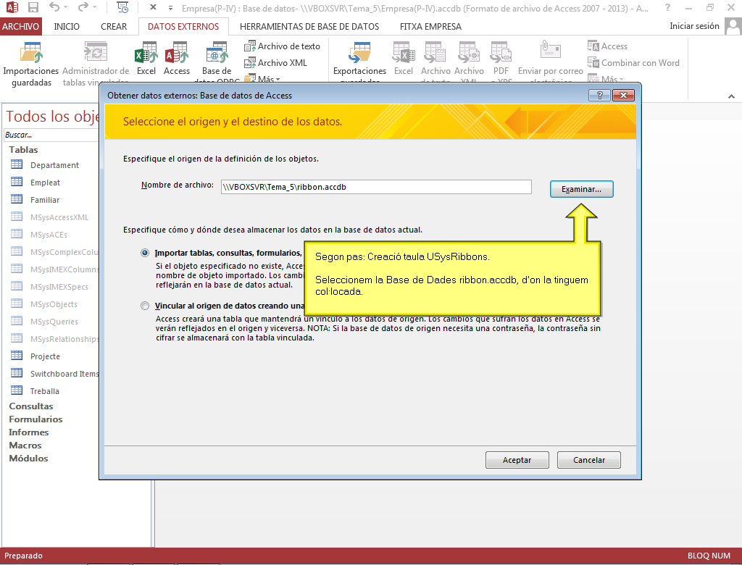Click the Redo arrow icon
Viewport: 742px width, 565px height.
(83, 7)
